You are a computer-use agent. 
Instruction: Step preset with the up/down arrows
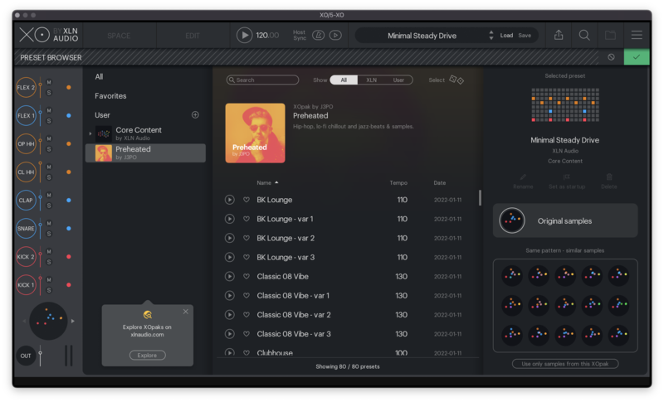coord(491,35)
